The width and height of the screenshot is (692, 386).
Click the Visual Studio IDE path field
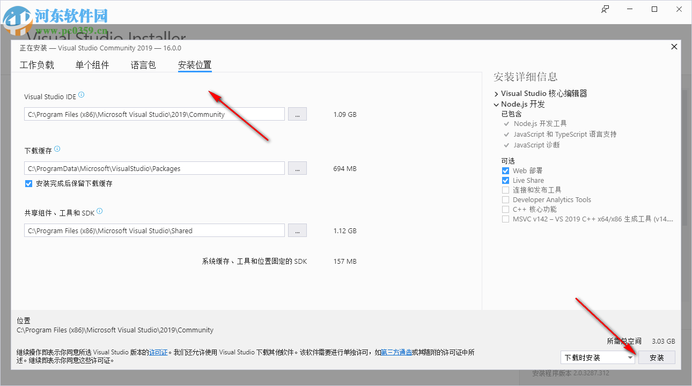click(154, 114)
